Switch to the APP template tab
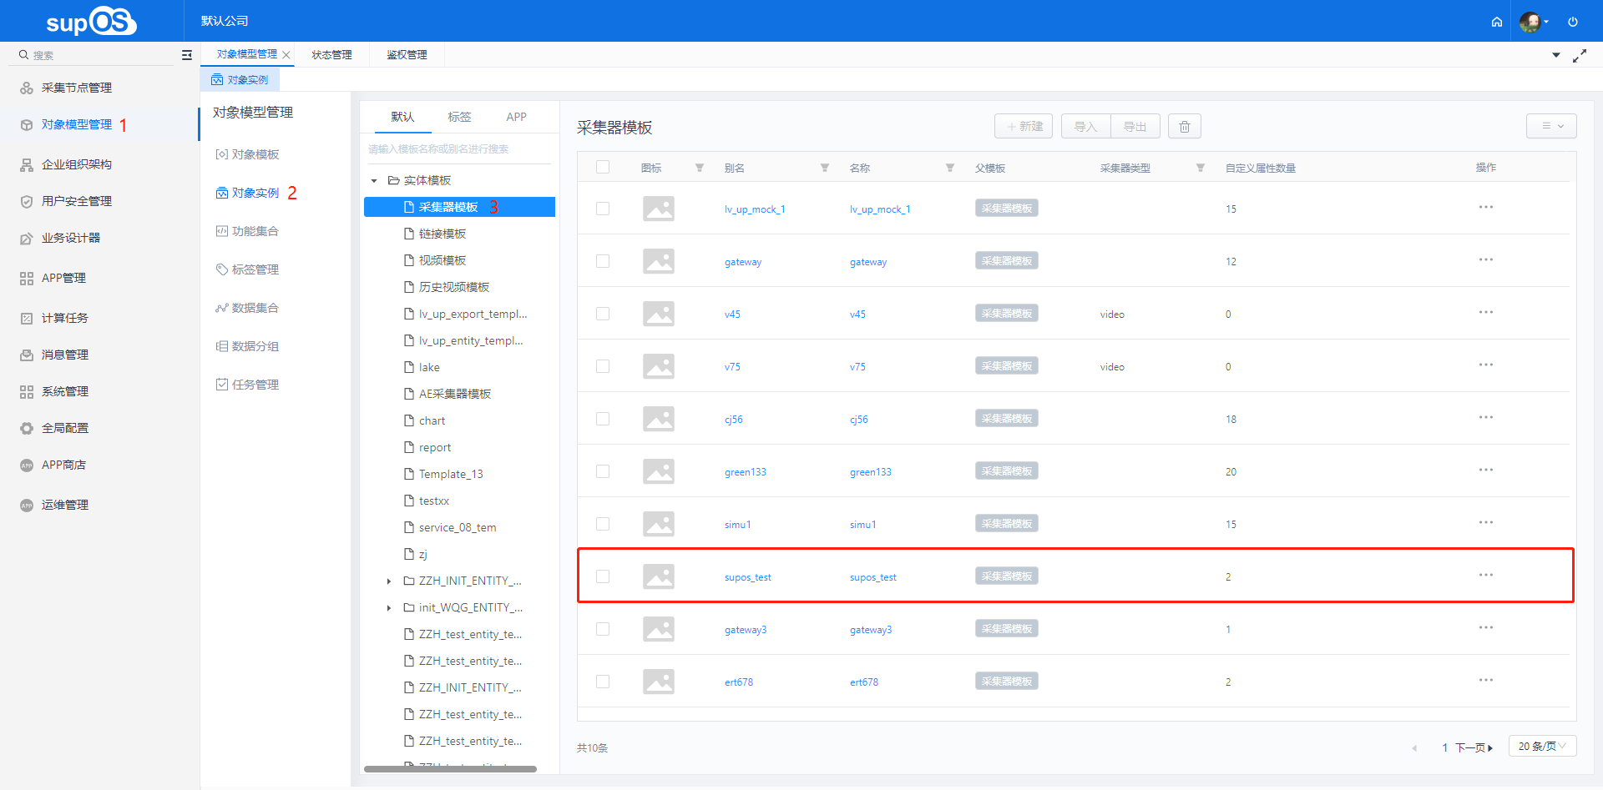1603x790 pixels. (516, 117)
